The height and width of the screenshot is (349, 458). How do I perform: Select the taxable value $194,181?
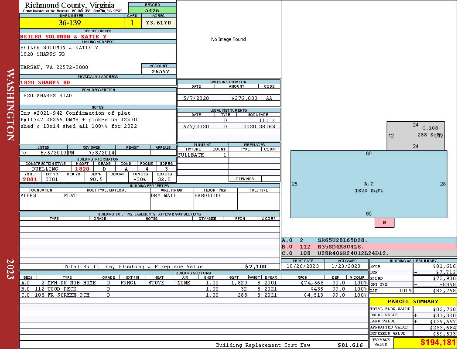click(437, 342)
